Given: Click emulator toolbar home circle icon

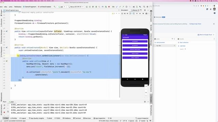Looking at the screenshot, I should pyautogui.click(x=140, y=14).
